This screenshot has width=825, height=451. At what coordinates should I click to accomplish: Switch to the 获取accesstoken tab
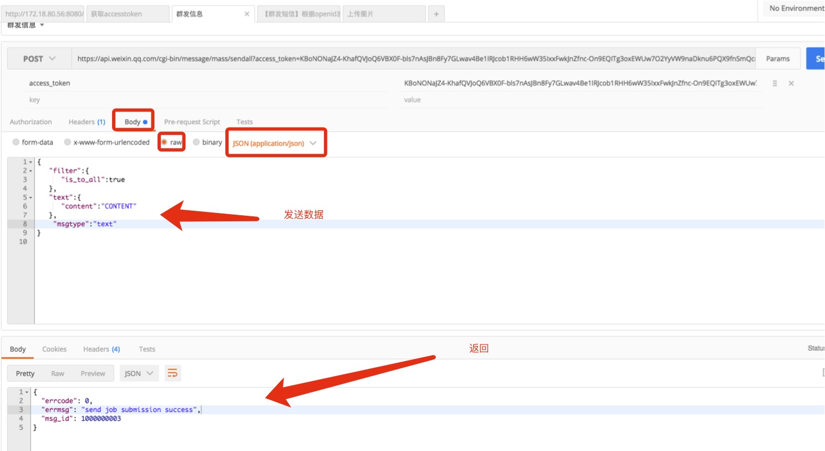point(128,14)
